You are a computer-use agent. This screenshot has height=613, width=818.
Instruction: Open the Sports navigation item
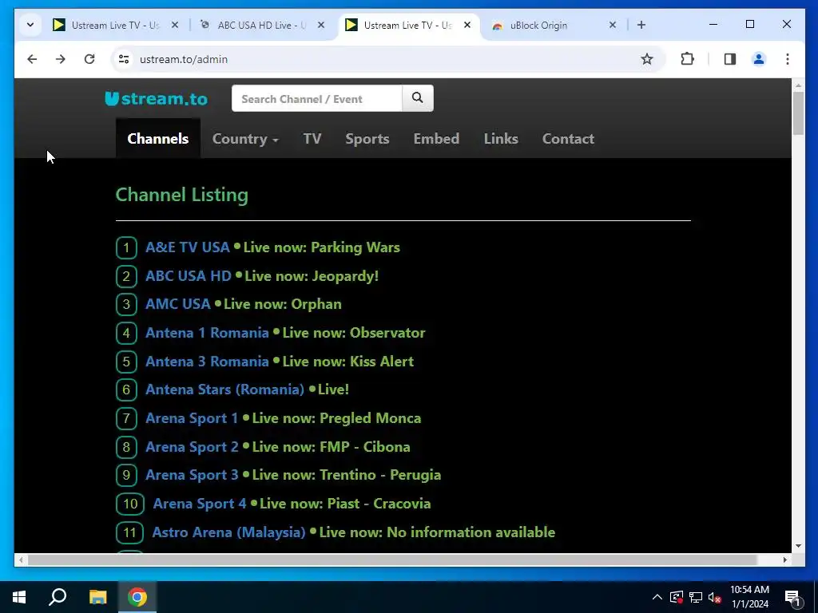(x=367, y=139)
